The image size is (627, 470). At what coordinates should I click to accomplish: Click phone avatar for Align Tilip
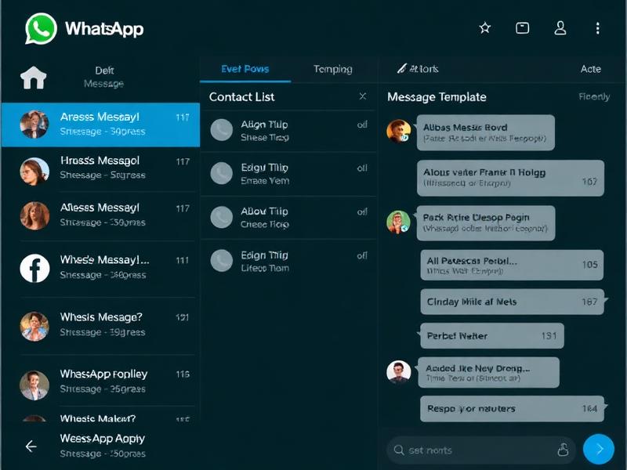click(x=222, y=130)
